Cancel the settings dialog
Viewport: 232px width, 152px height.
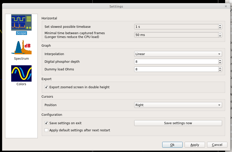(217, 145)
